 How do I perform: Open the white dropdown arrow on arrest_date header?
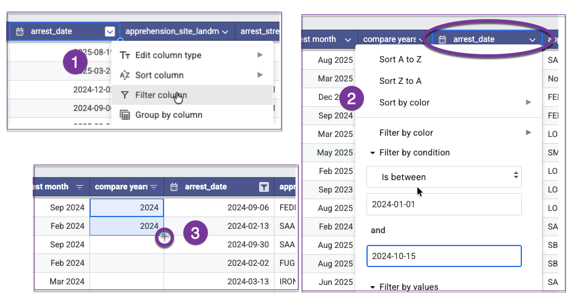click(110, 31)
